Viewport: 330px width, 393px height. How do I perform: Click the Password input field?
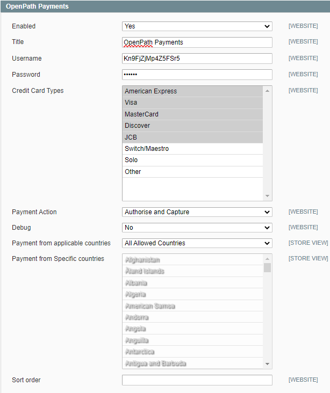click(x=197, y=75)
